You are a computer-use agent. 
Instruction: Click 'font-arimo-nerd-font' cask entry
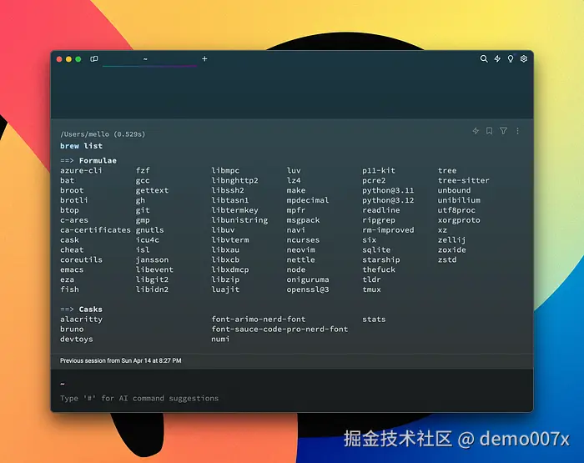(259, 320)
